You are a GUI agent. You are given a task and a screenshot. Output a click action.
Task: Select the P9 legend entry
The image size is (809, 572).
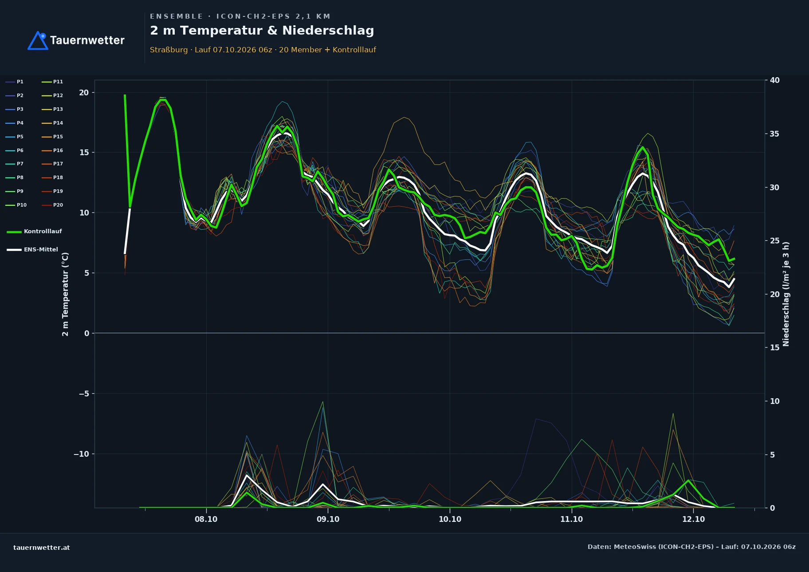(15, 191)
